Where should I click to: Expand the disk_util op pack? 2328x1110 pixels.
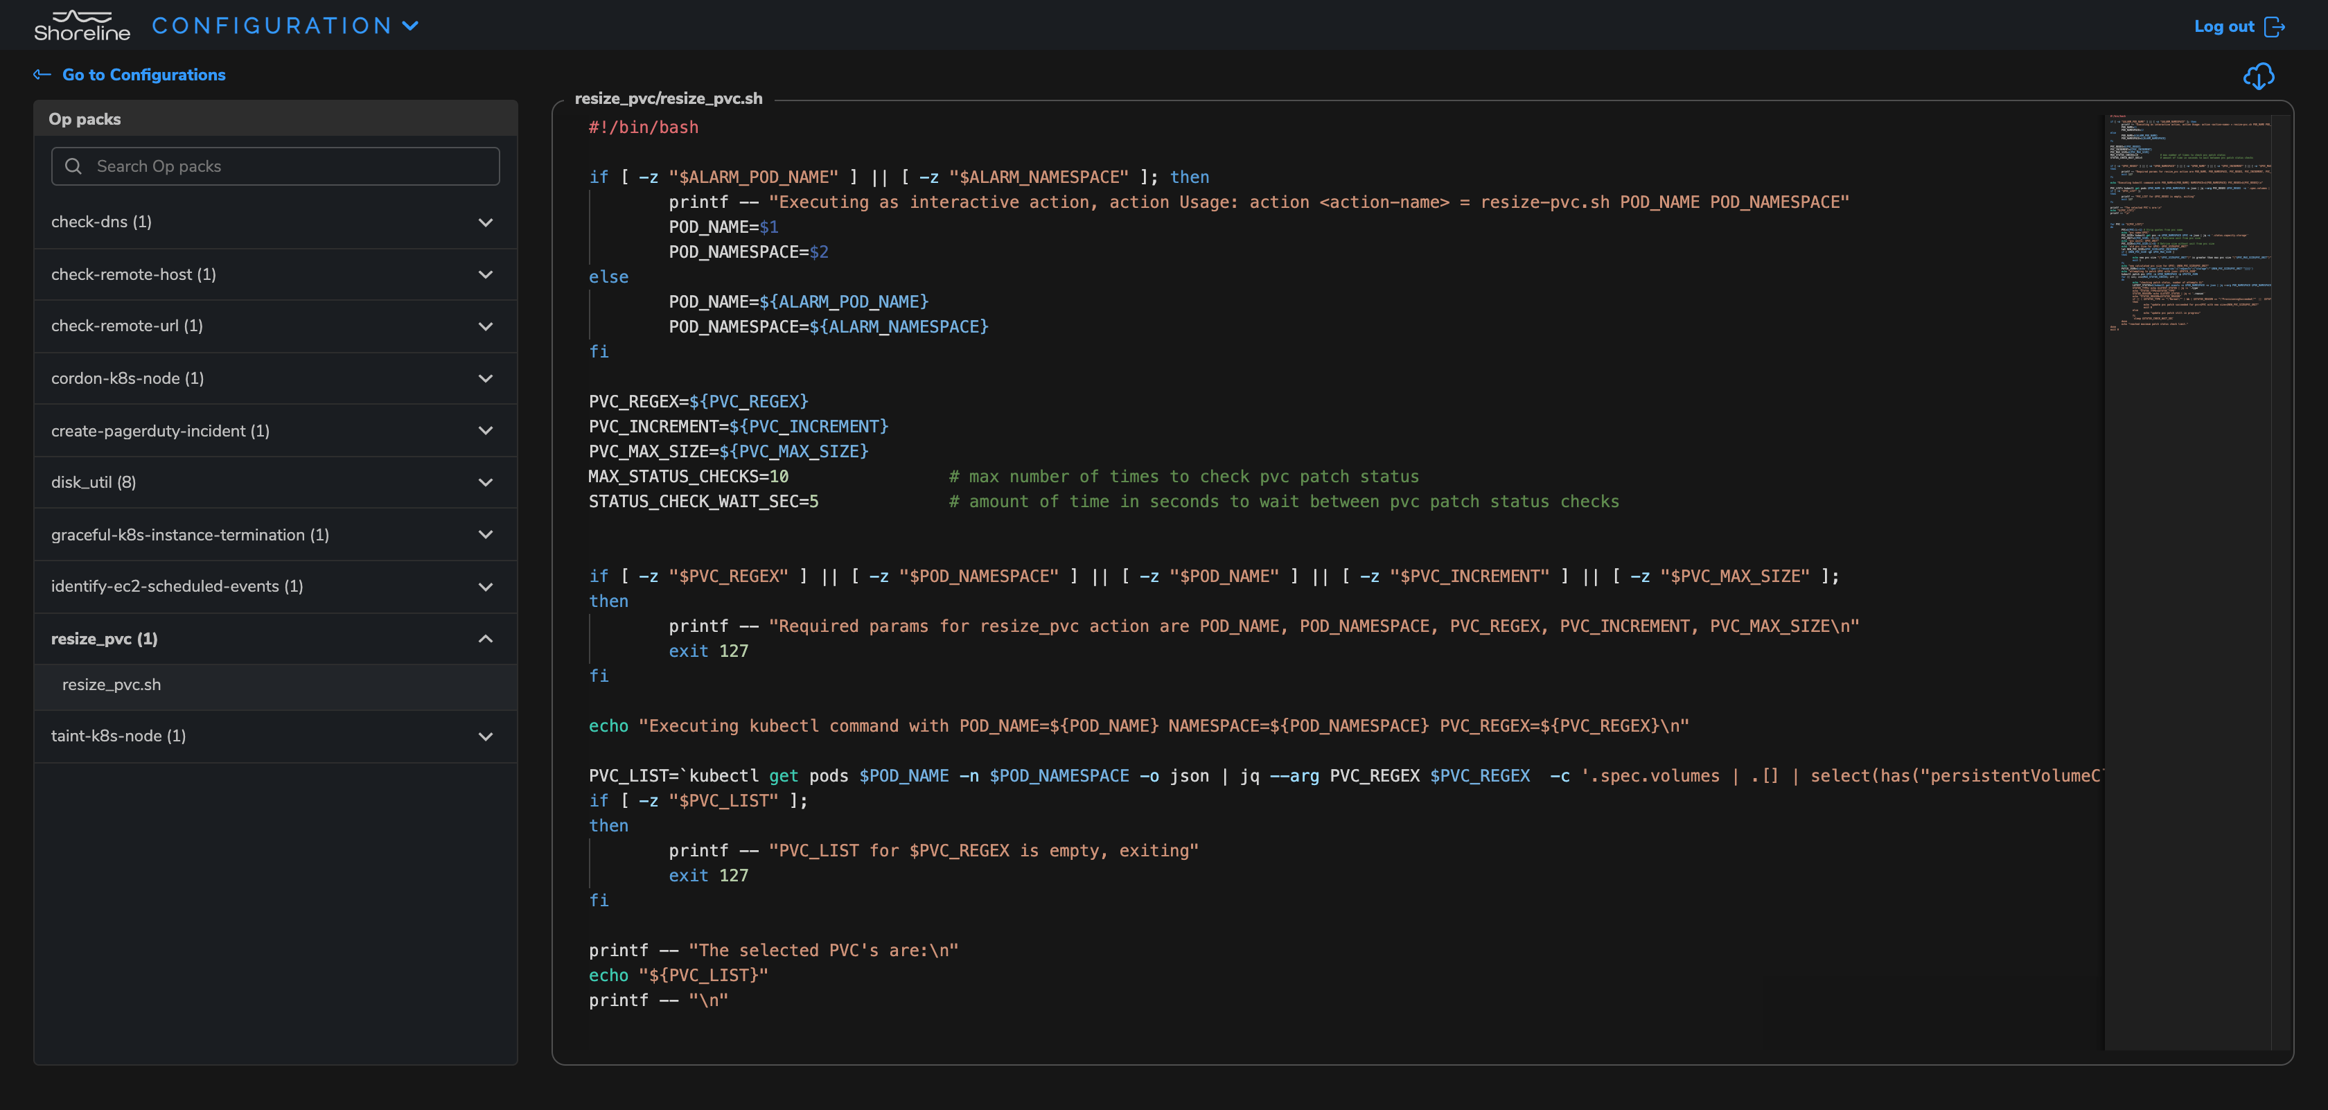tap(485, 482)
